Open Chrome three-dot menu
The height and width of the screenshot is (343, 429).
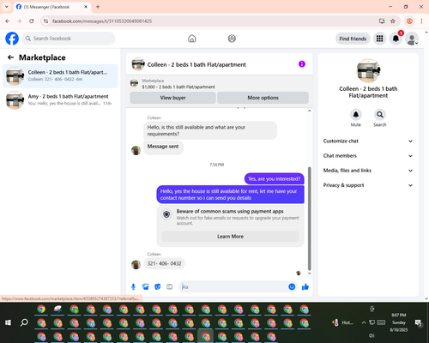[x=421, y=21]
